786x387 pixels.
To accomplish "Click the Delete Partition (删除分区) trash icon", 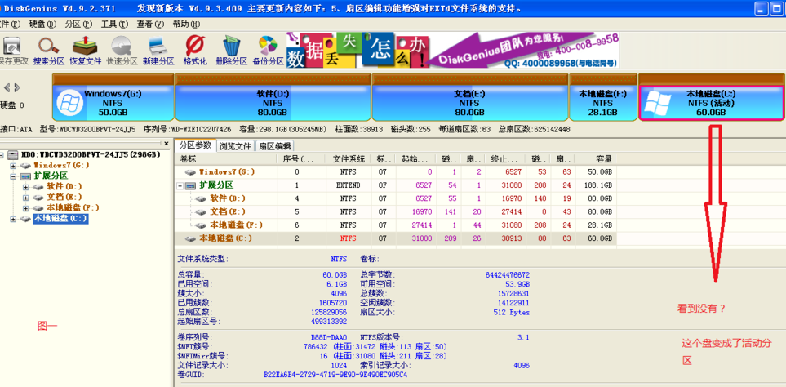I will [231, 46].
